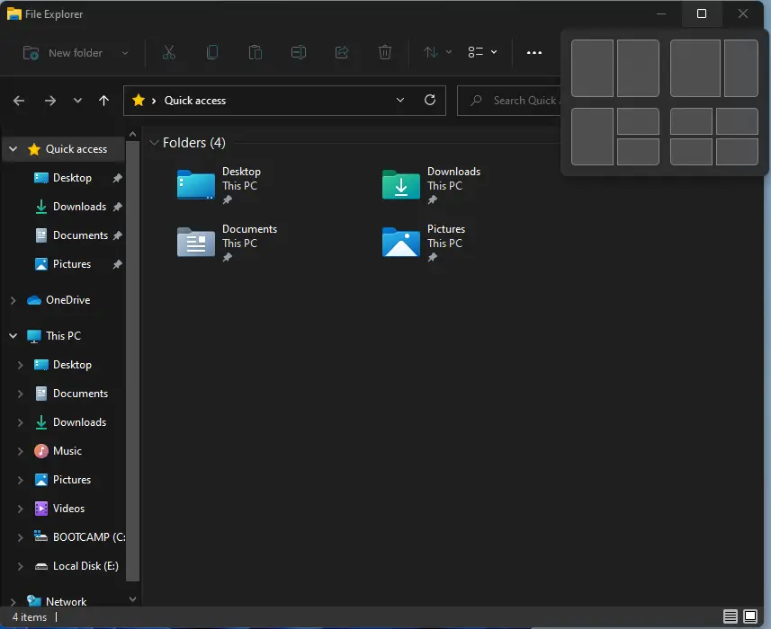Click the Search Quick access field
Viewport: 771px width, 629px height.
pos(509,101)
